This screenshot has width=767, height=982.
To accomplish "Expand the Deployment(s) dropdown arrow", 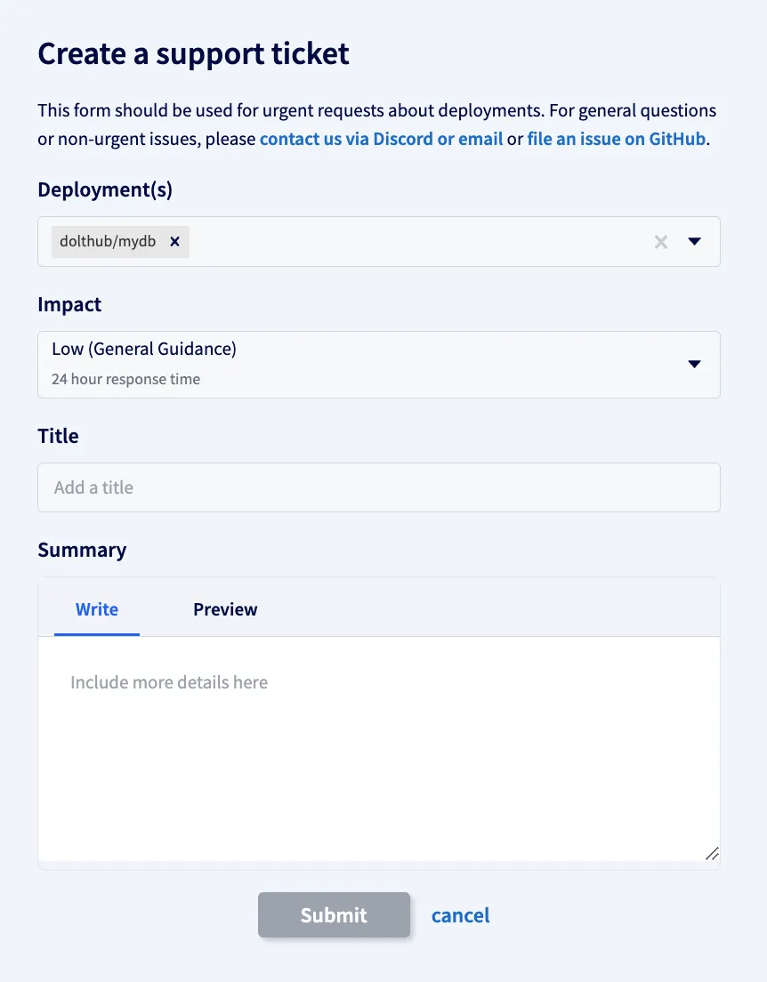I will point(695,241).
